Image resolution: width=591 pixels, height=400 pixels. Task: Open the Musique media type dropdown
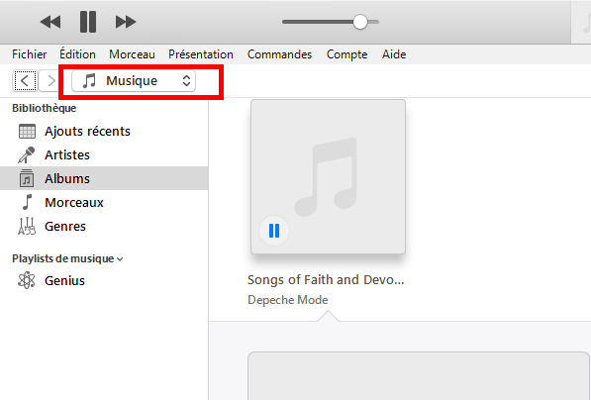(134, 80)
